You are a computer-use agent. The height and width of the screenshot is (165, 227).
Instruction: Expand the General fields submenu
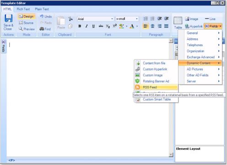click(x=200, y=33)
